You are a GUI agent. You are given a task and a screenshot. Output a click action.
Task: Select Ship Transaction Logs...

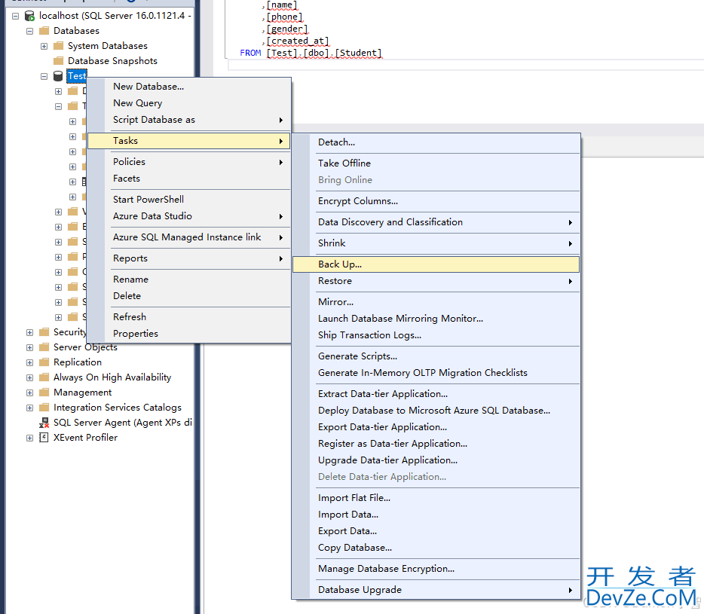pyautogui.click(x=436, y=335)
